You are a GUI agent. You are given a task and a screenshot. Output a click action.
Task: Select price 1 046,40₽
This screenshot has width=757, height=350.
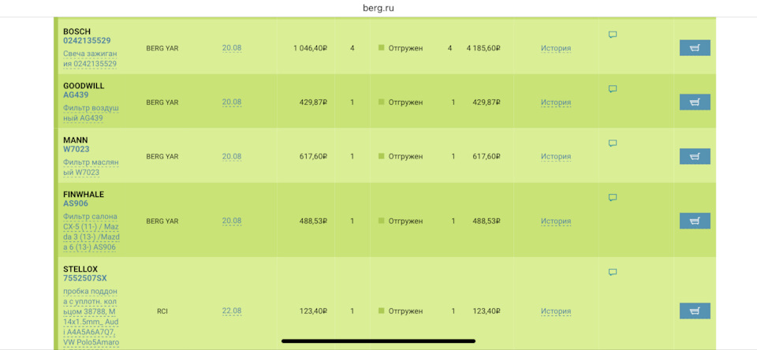311,48
